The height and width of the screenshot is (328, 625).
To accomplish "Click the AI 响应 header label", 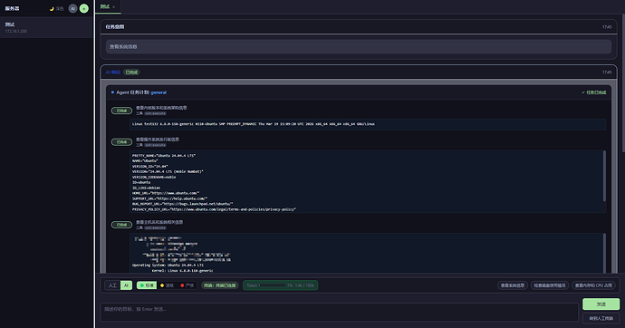I will pyautogui.click(x=113, y=72).
